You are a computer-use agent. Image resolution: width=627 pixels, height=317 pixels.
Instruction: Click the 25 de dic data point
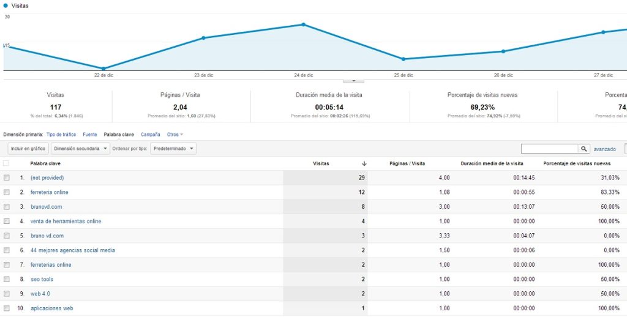tap(403, 59)
